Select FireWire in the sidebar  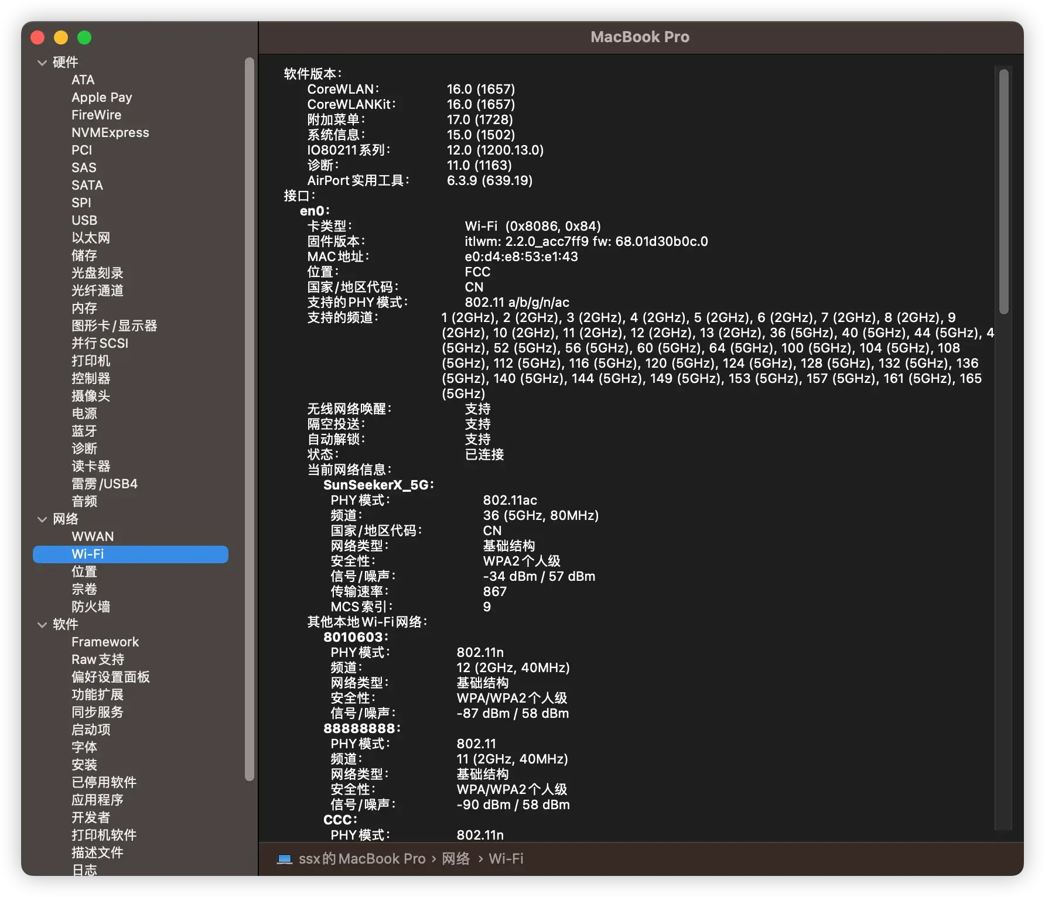point(97,115)
